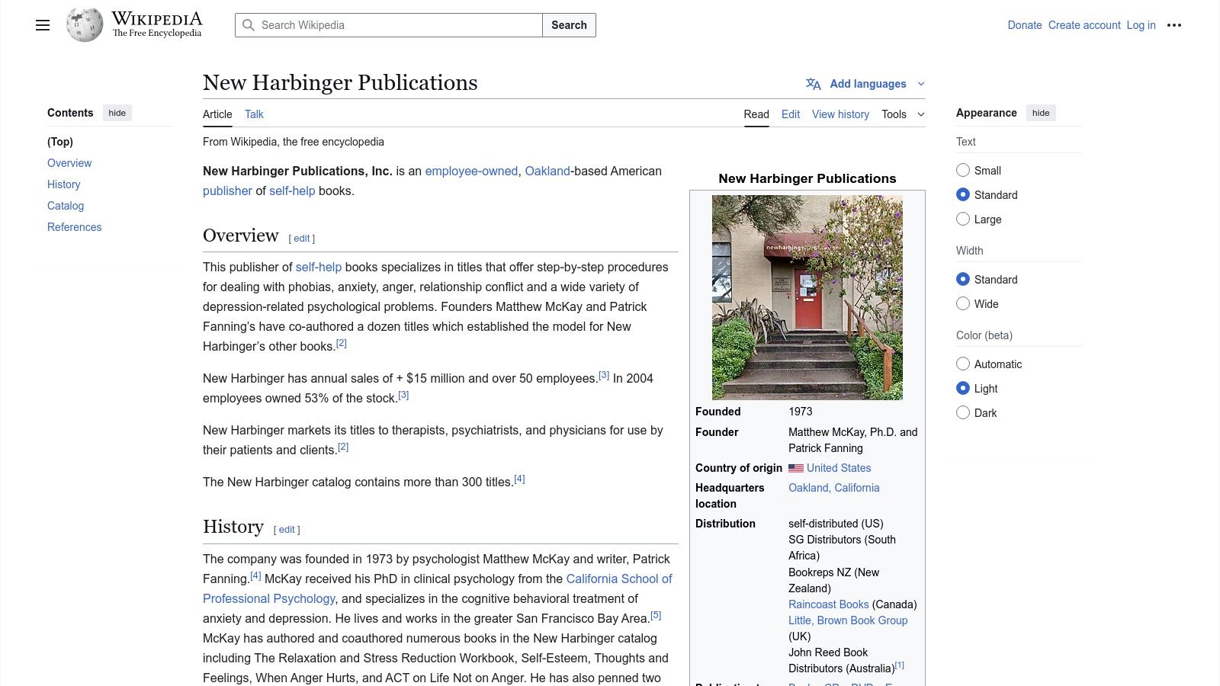Click citation [2] after other books
The width and height of the screenshot is (1220, 686).
pyautogui.click(x=342, y=343)
